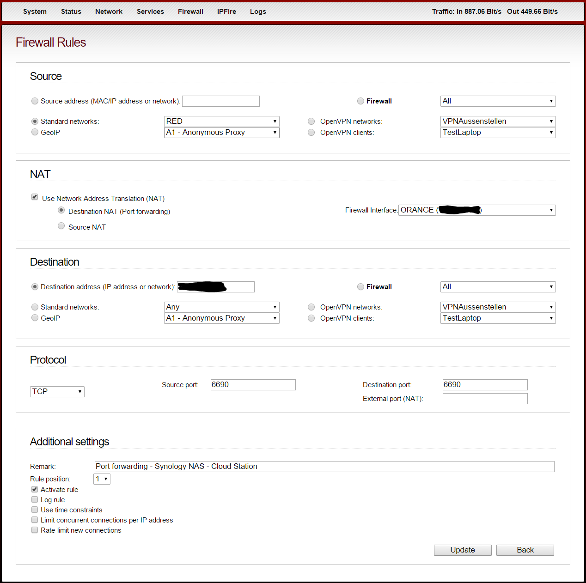
Task: Enable Rate-limit new connections checkbox
Action: pyautogui.click(x=35, y=530)
